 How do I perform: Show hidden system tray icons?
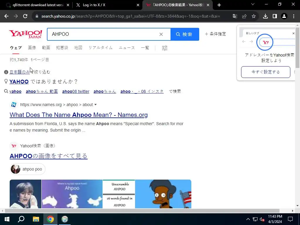pos(248,219)
